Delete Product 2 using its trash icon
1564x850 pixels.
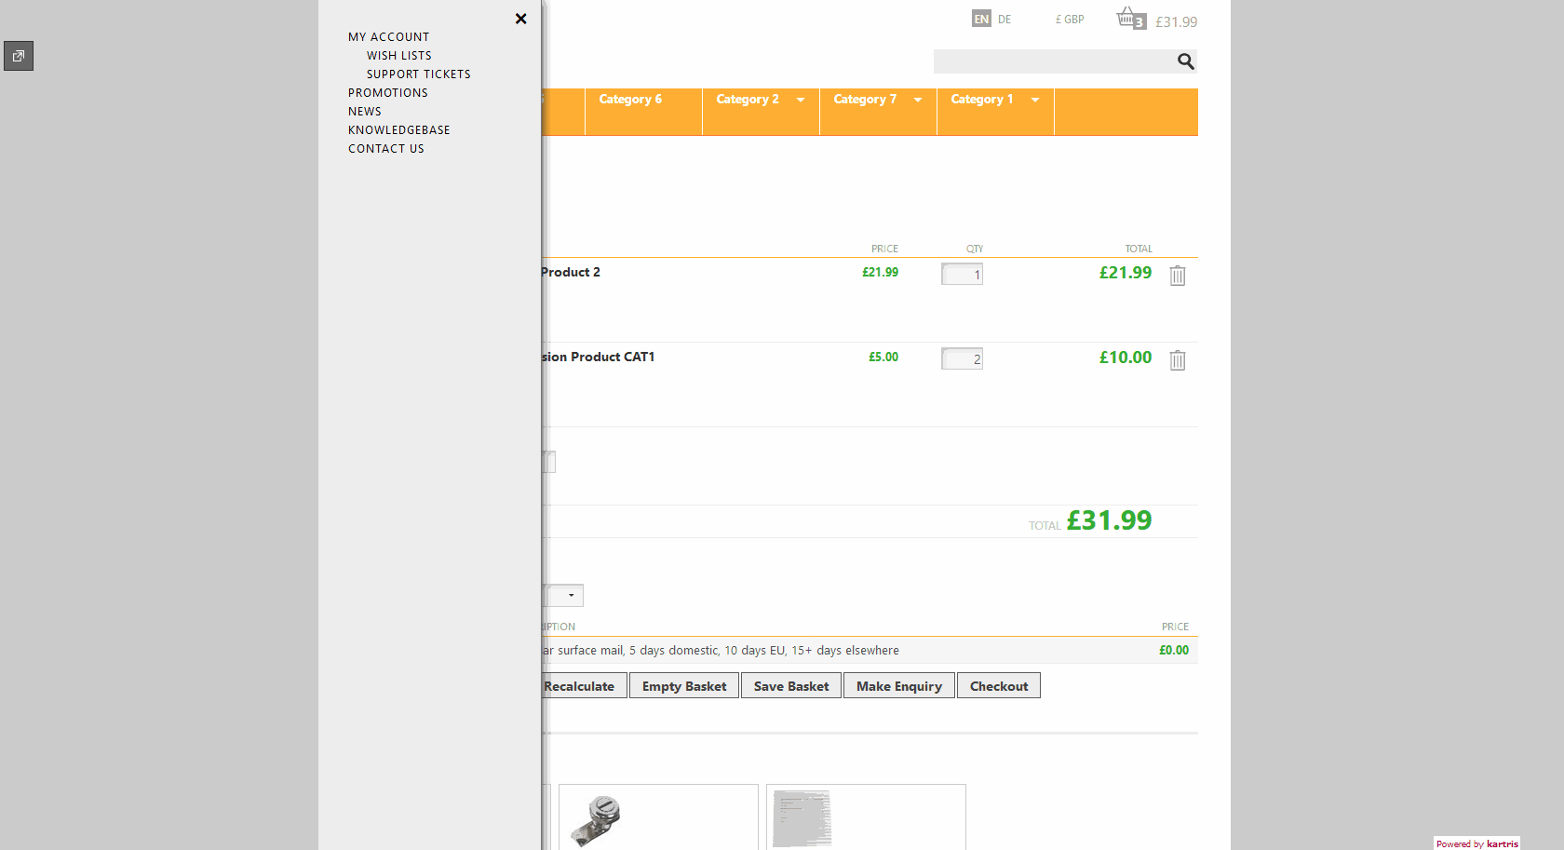pos(1178,276)
